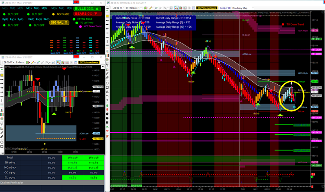This screenshot has width=325, height=192.
Task: Click the Drallion ProTrader header bar
Action: 52,182
